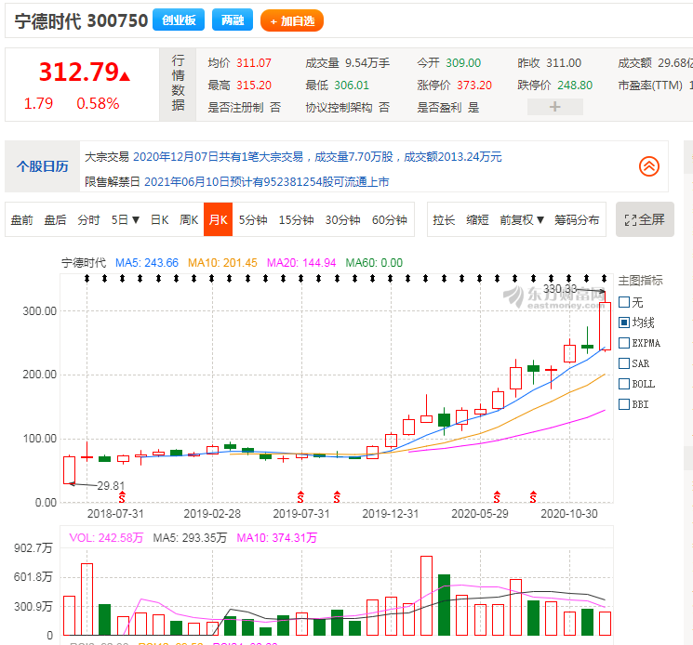Click the 跌停价 248.80 value
693x645 pixels.
tap(575, 86)
